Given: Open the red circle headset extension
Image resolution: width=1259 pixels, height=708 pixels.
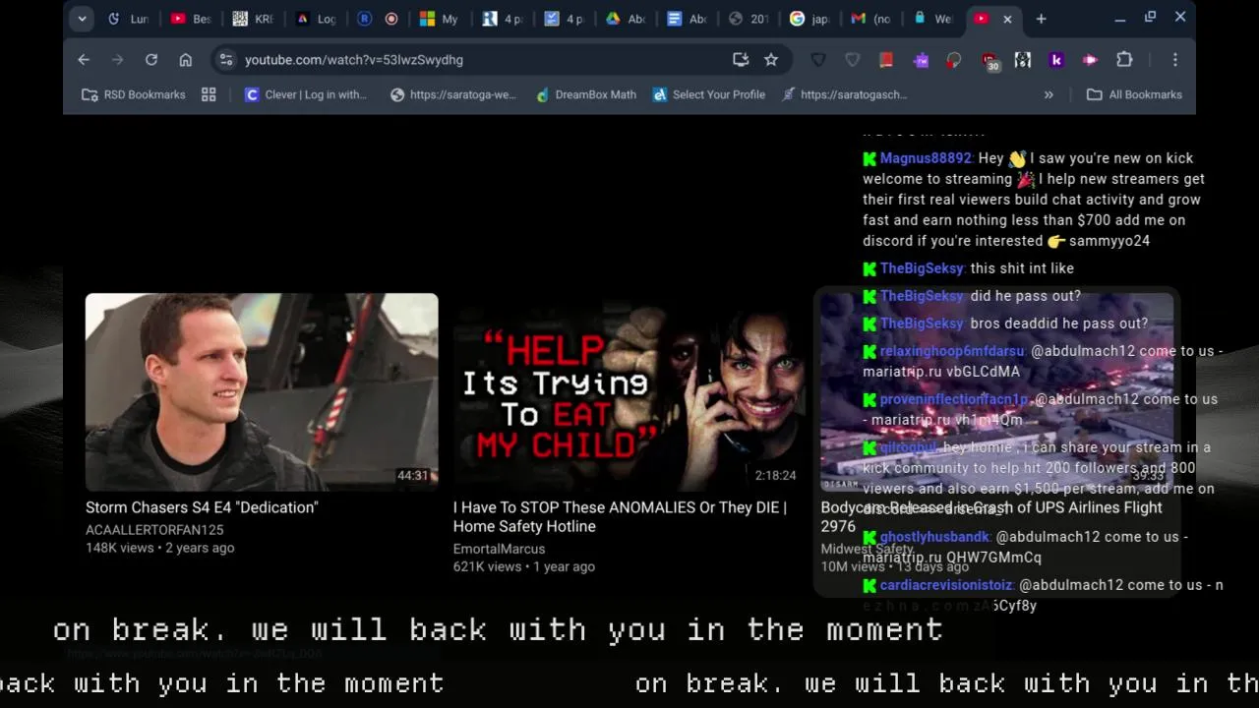Looking at the screenshot, I should (954, 60).
